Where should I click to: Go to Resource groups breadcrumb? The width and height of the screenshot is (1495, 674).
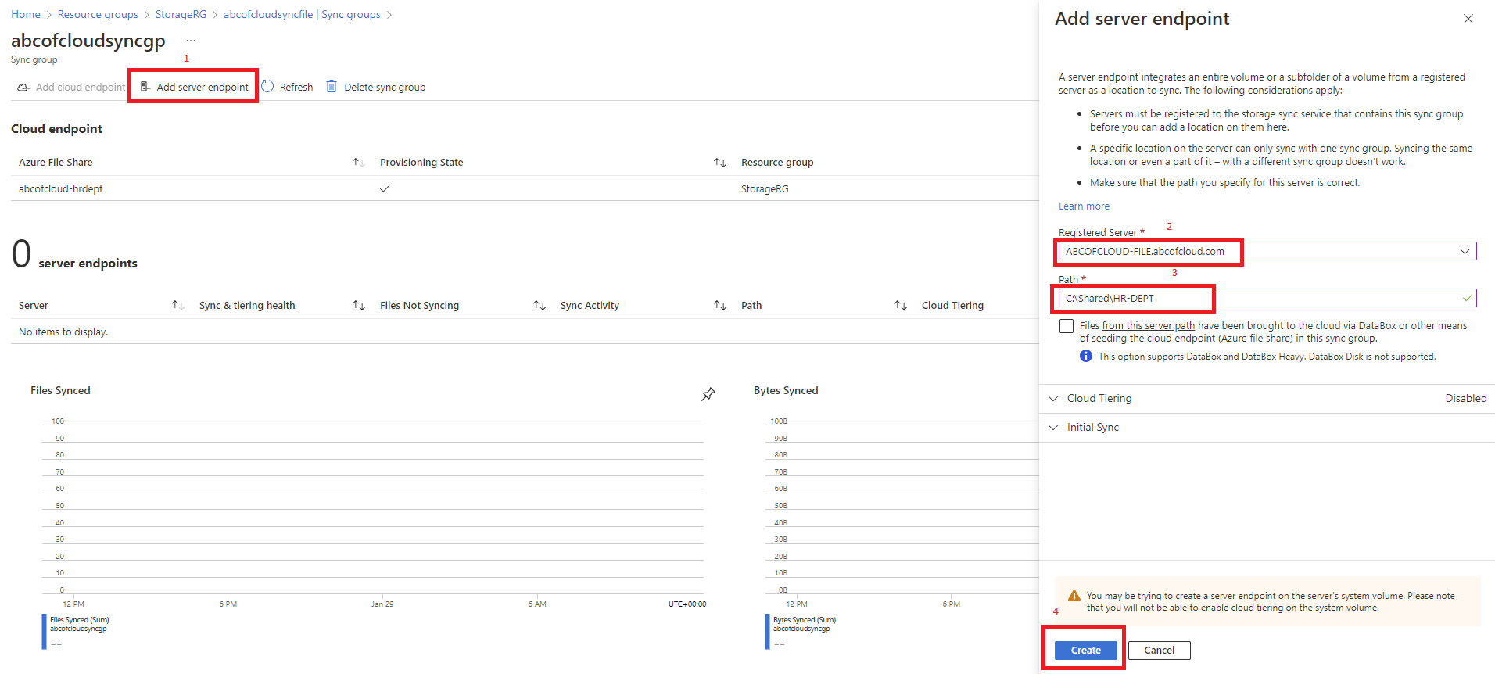(98, 15)
